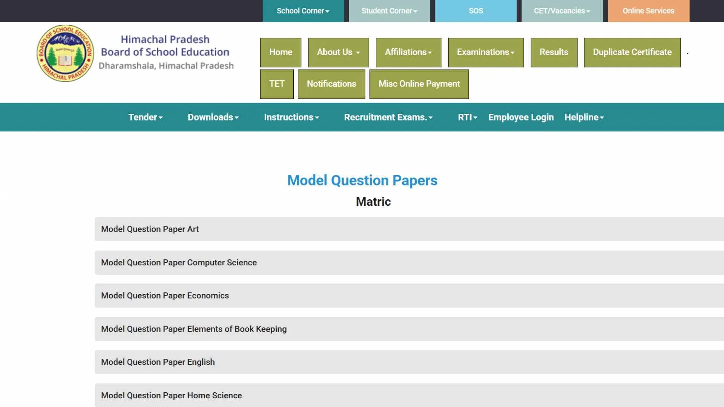
Task: View the Notifications page
Action: [331, 84]
